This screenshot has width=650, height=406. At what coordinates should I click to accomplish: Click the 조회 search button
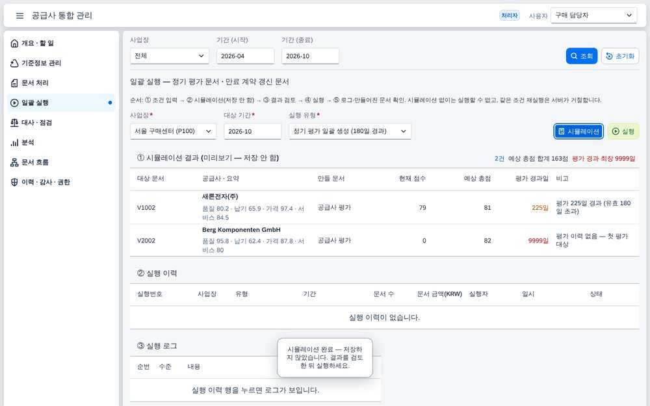pos(582,56)
